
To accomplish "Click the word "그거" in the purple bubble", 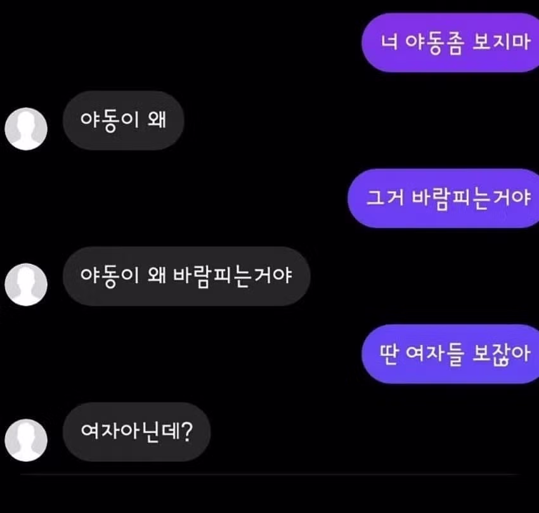I will 386,198.
